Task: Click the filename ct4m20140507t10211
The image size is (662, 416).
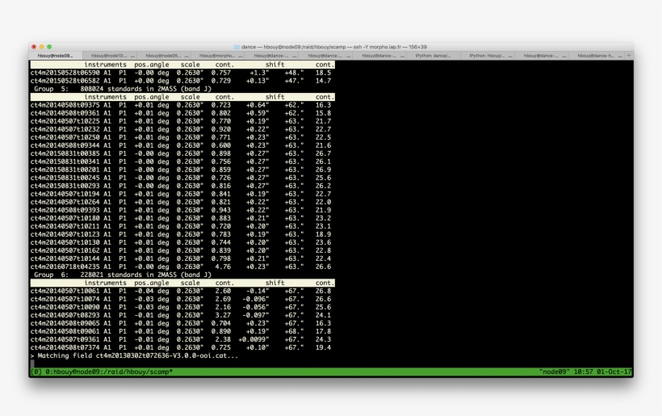Action: tap(65, 226)
